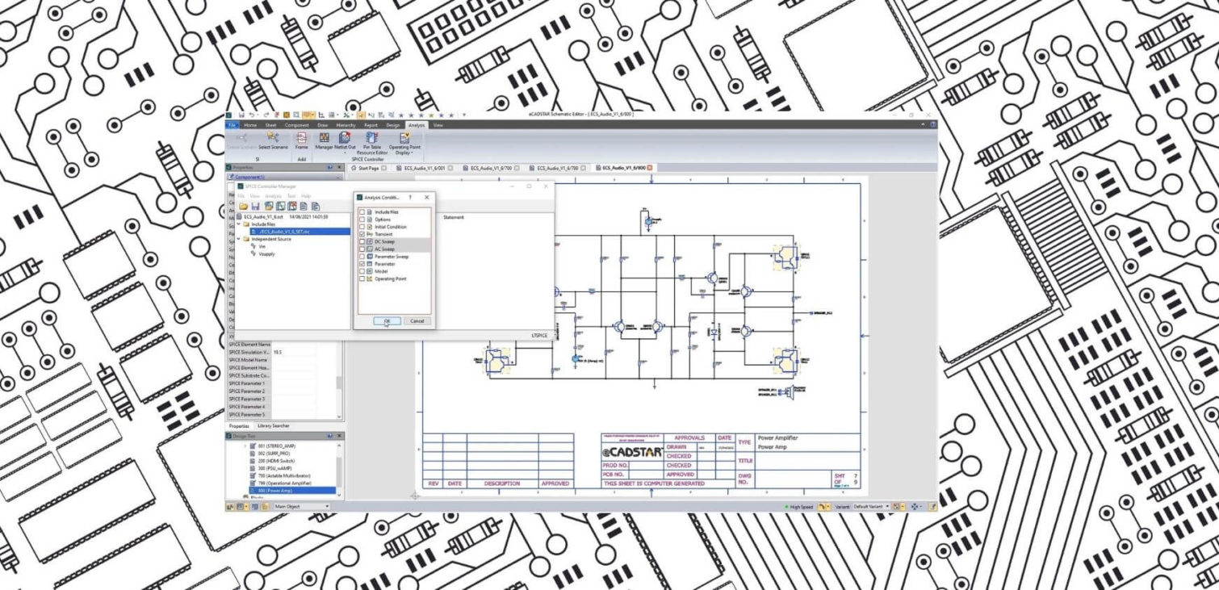Screen dimensions: 1219x590
Task: Open Pin Table Resource Editor icon
Action: [371, 137]
